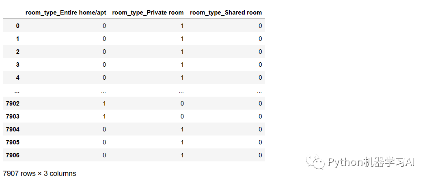The width and height of the screenshot is (429, 182).
Task: Click the room_type_Entire home/apt column header
Action: [x=66, y=13]
